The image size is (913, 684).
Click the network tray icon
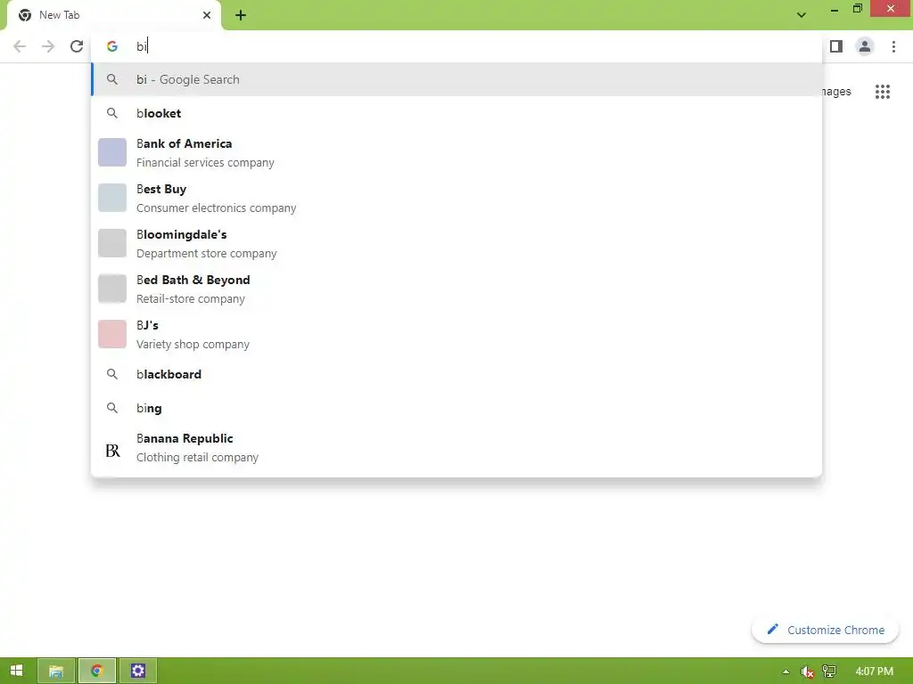(829, 672)
